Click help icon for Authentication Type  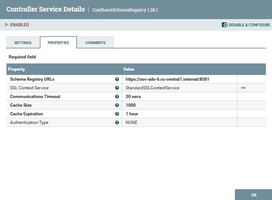pyautogui.click(x=117, y=123)
